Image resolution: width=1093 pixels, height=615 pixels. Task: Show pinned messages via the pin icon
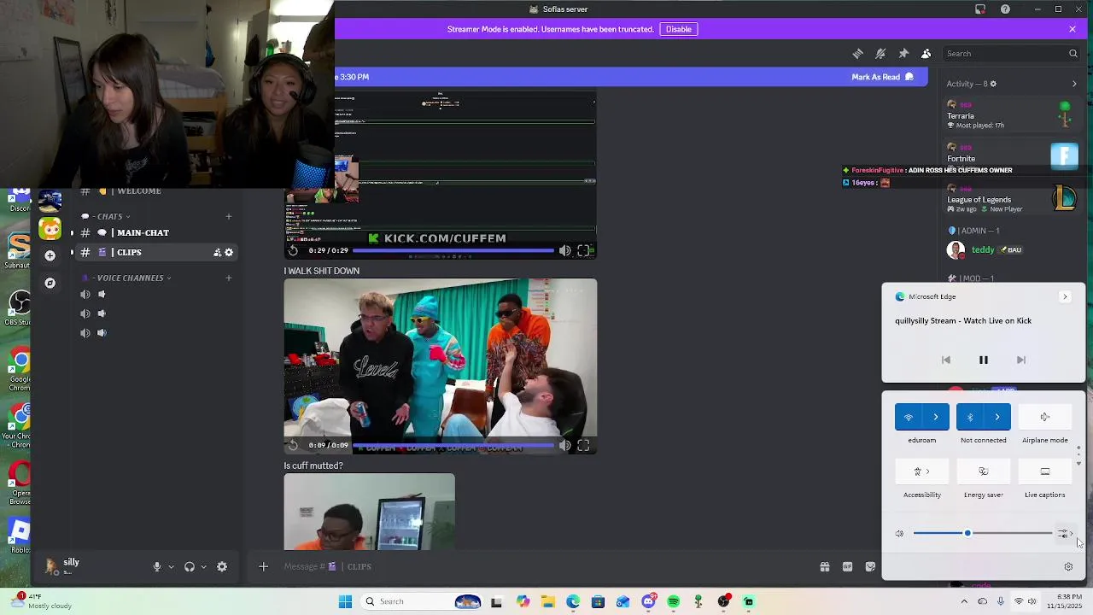click(903, 54)
